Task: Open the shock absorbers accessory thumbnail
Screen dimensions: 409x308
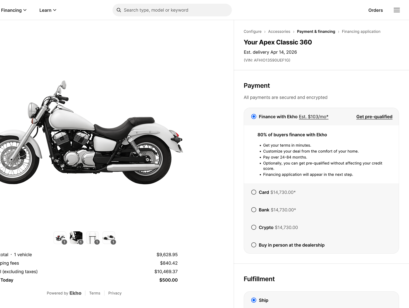Action: click(109, 238)
